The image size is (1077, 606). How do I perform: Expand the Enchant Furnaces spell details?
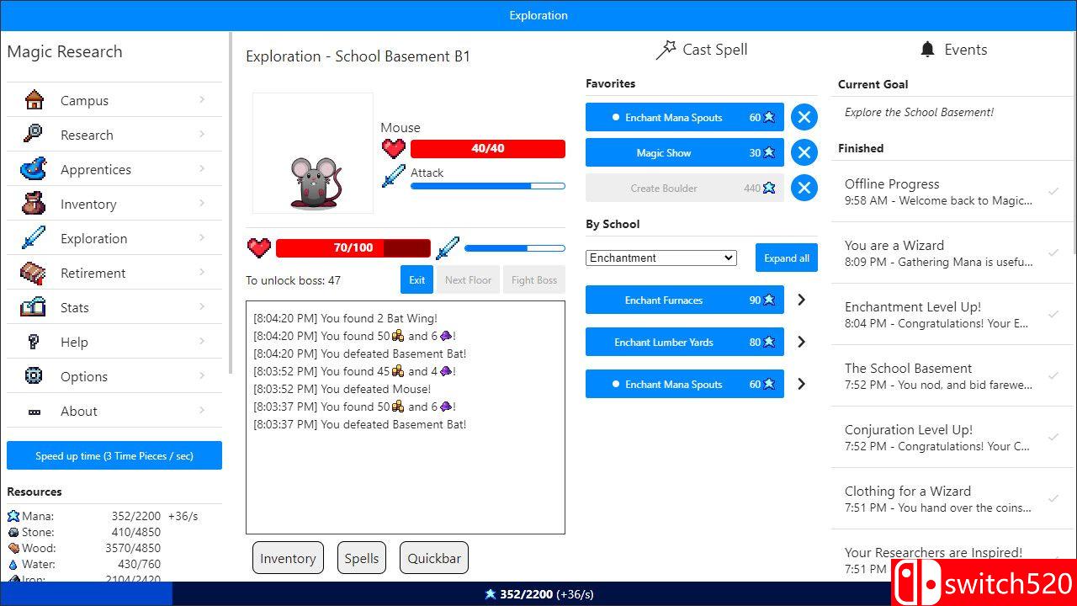[x=801, y=300]
